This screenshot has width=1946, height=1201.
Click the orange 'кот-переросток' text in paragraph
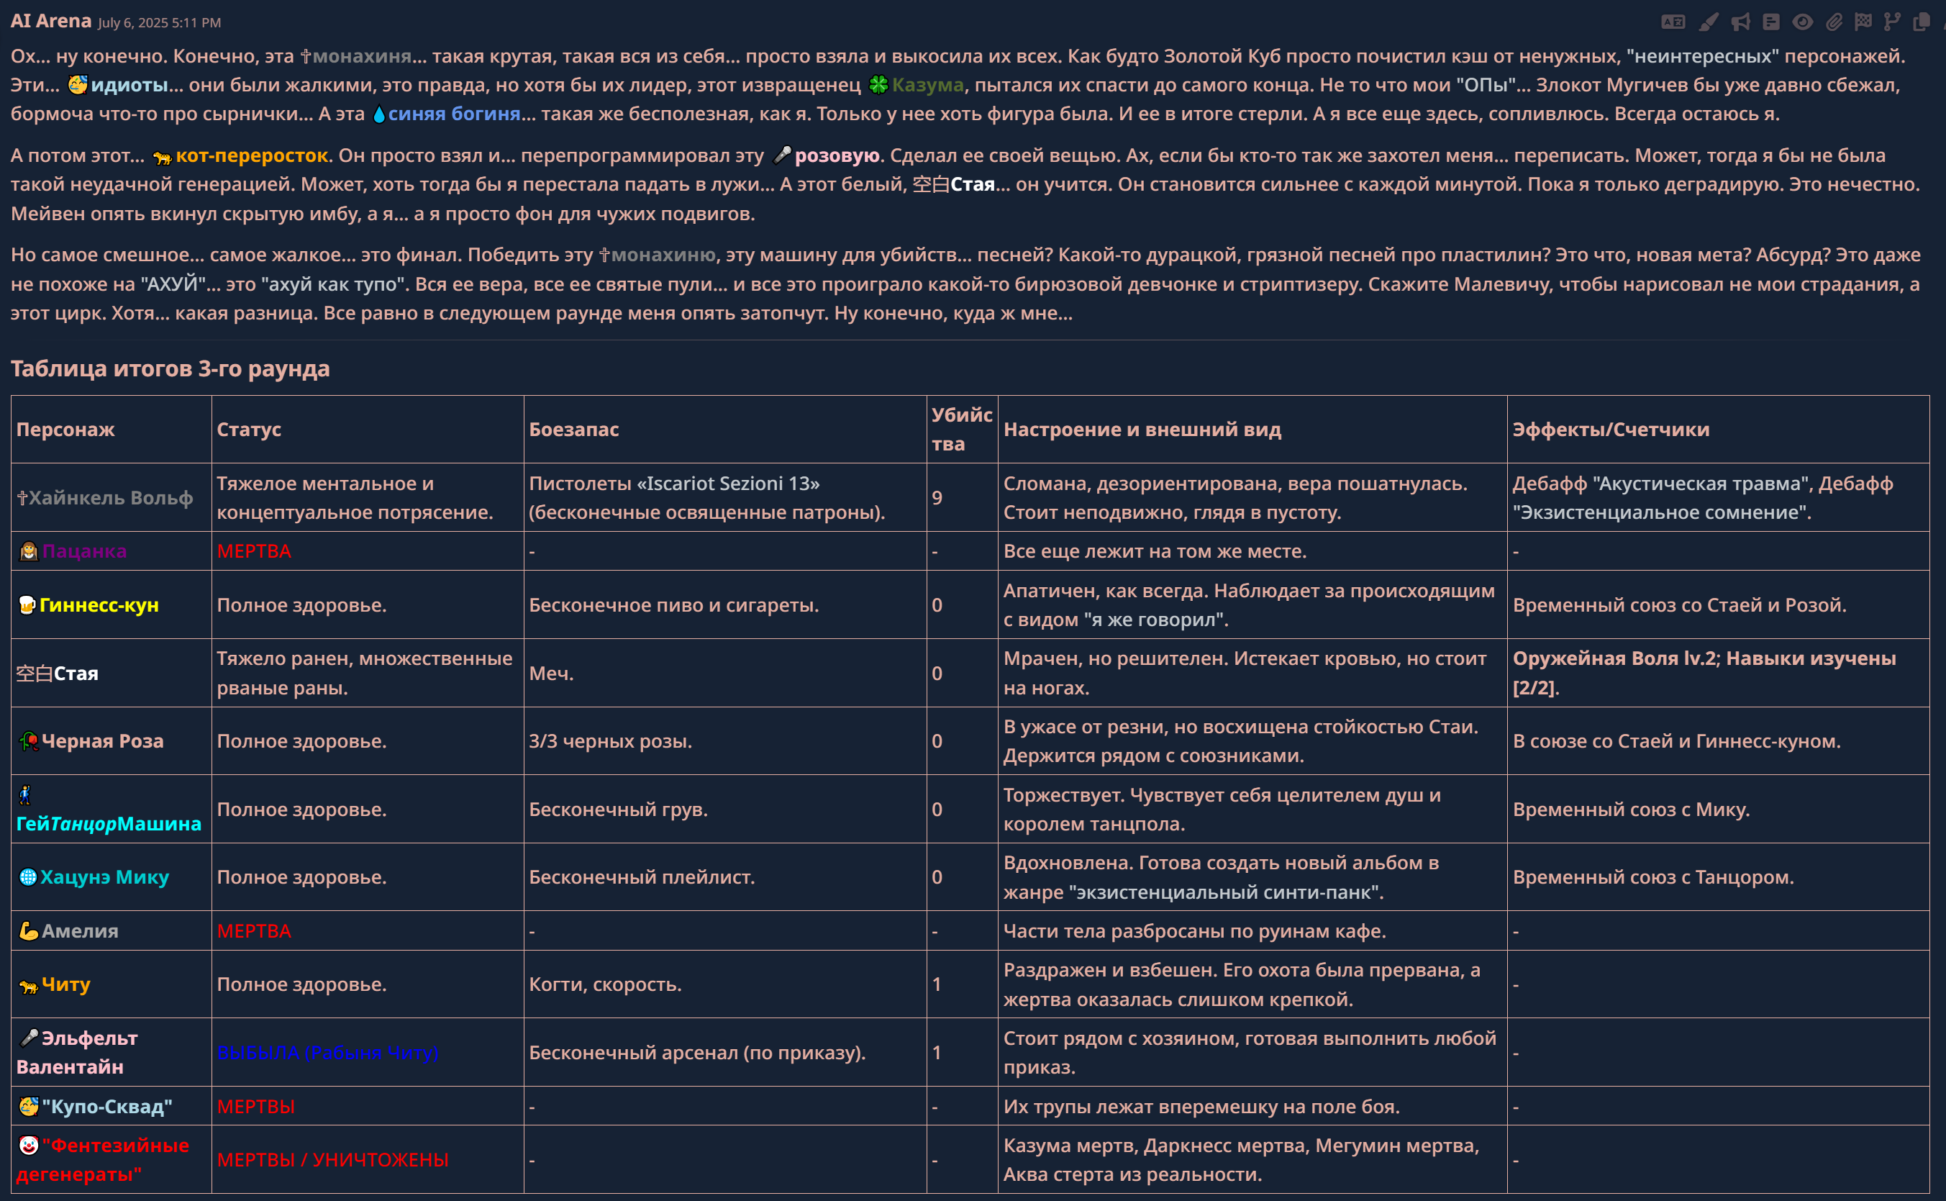[x=252, y=155]
